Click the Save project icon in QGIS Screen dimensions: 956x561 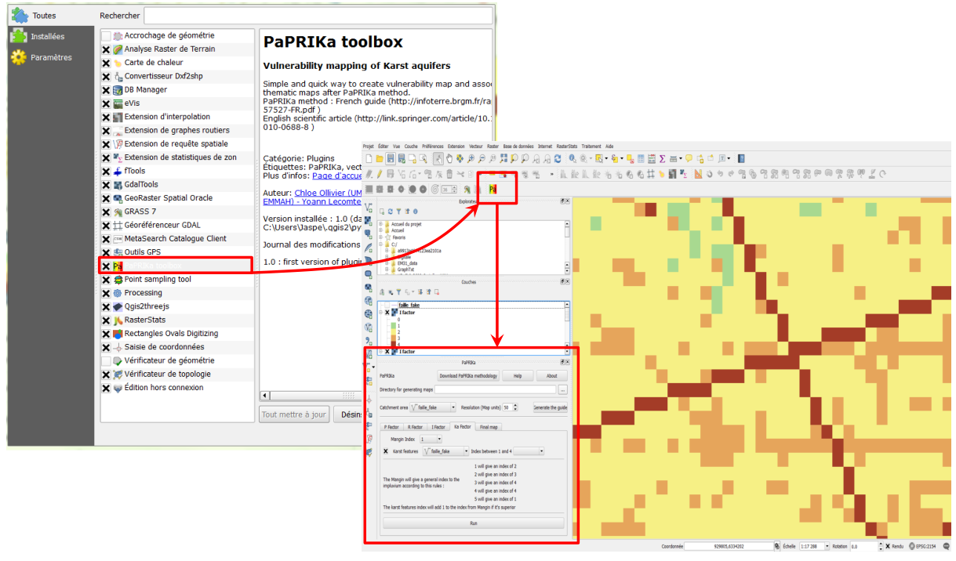391,158
